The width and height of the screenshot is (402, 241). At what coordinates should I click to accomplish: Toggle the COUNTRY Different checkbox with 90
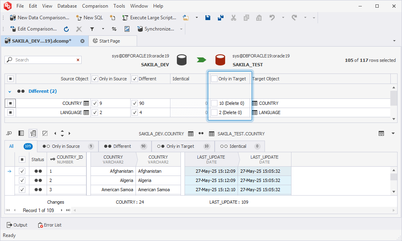tap(135, 103)
